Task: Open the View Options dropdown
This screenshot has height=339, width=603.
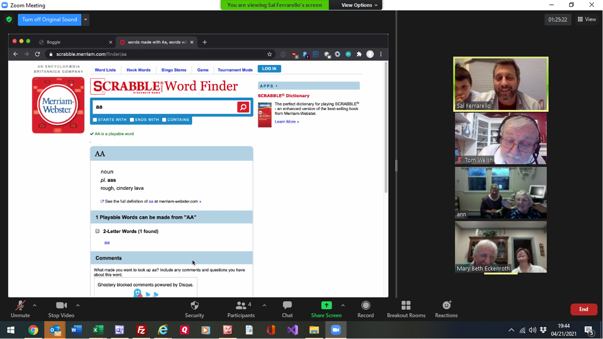Action: [x=359, y=5]
